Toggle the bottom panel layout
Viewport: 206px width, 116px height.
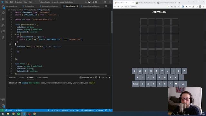(89, 2)
